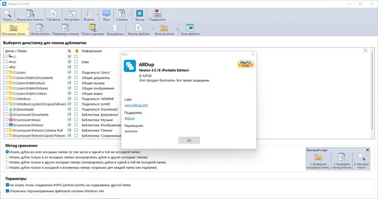Open the Профили toolbar button
This screenshot has height=199, width=378.
pyautogui.click(x=53, y=15)
